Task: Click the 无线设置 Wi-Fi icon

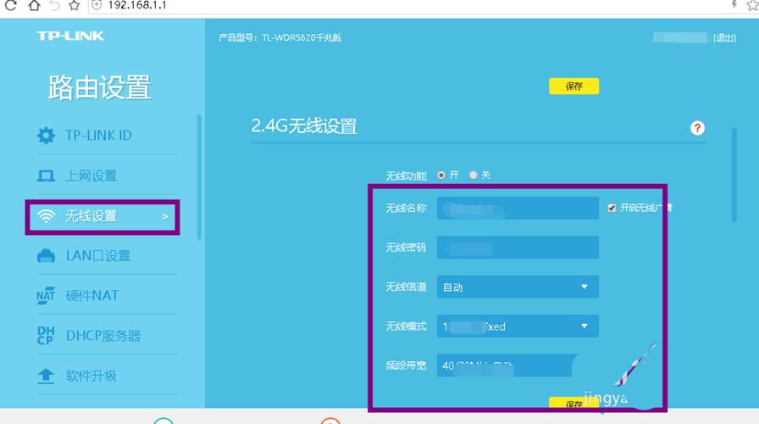Action: (x=46, y=216)
